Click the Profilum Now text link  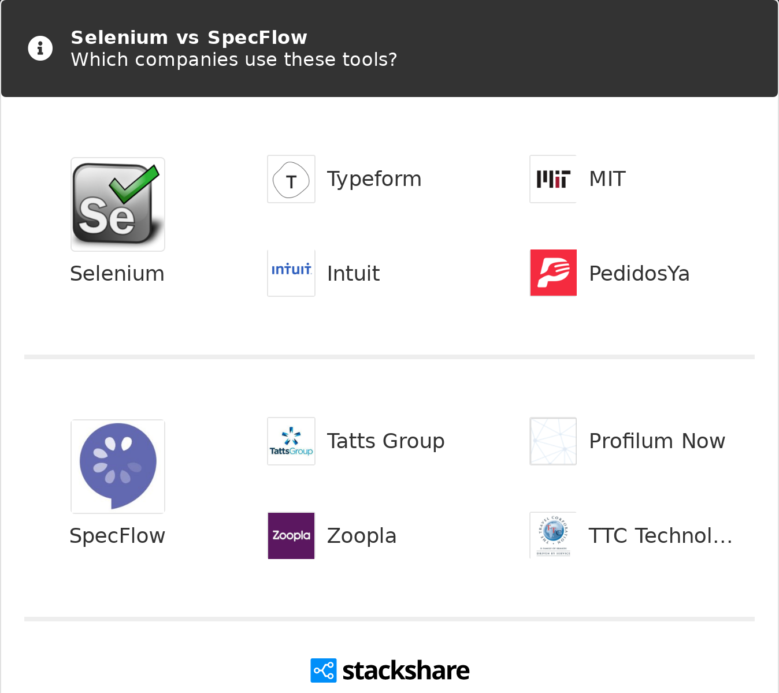coord(656,441)
